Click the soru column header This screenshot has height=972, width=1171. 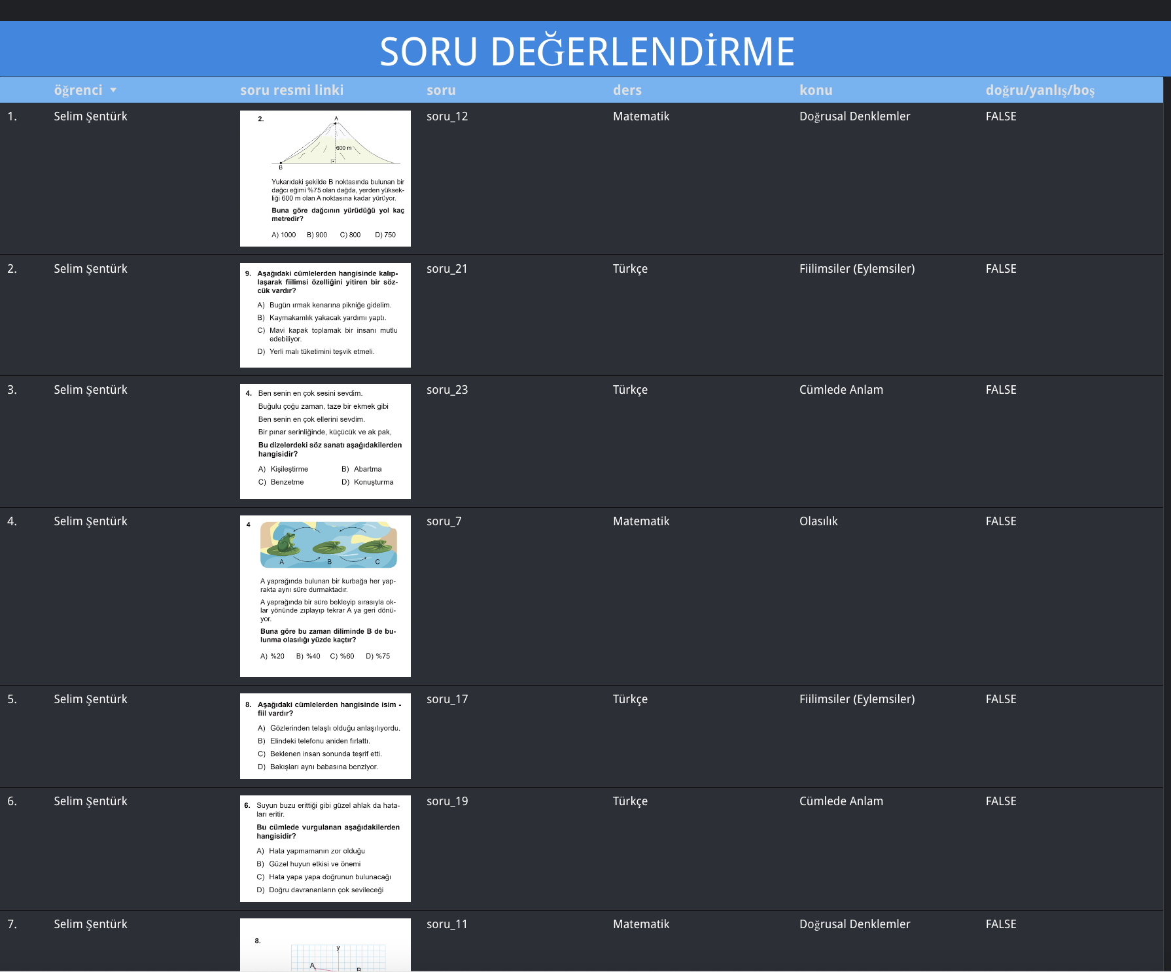click(441, 90)
